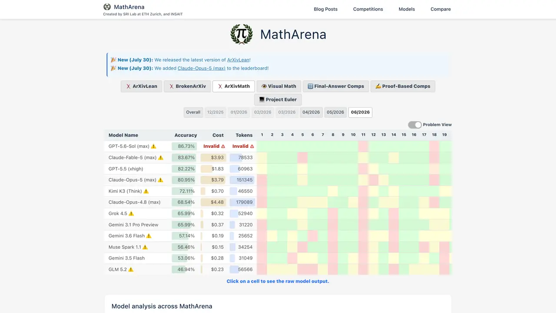
Task: Sort by the Accuracy column header
Action: click(185, 135)
